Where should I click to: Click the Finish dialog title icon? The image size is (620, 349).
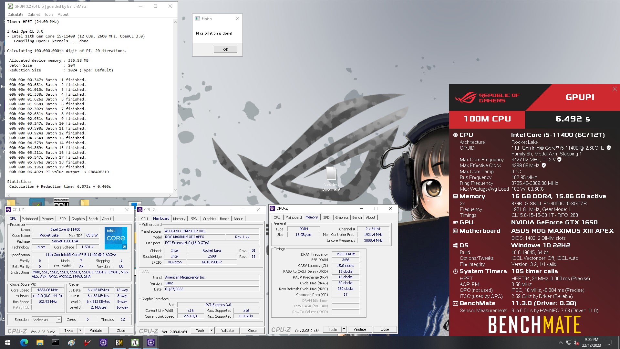tap(198, 18)
